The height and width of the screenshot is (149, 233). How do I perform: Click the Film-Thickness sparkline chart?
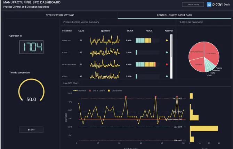coord(104,64)
